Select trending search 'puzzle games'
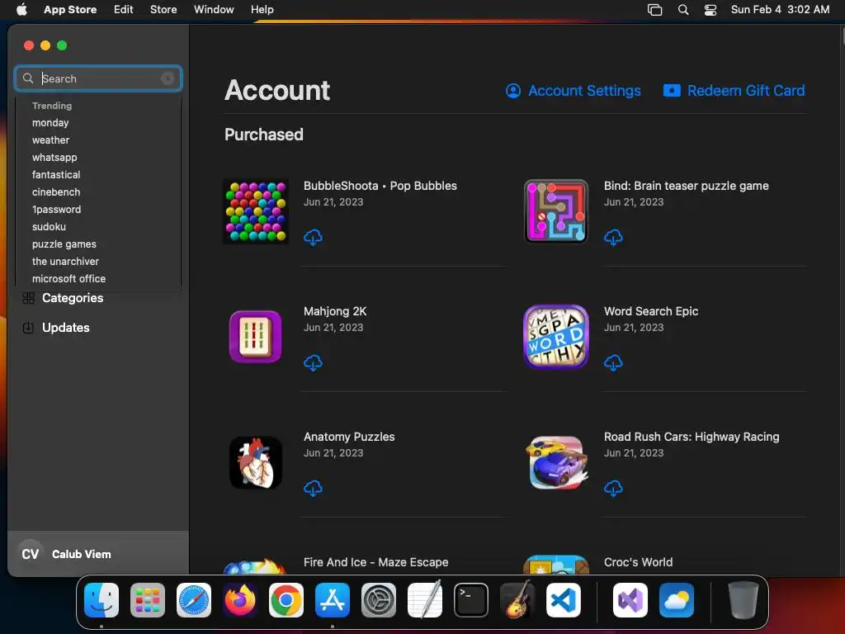Image resolution: width=845 pixels, height=634 pixels. (64, 244)
